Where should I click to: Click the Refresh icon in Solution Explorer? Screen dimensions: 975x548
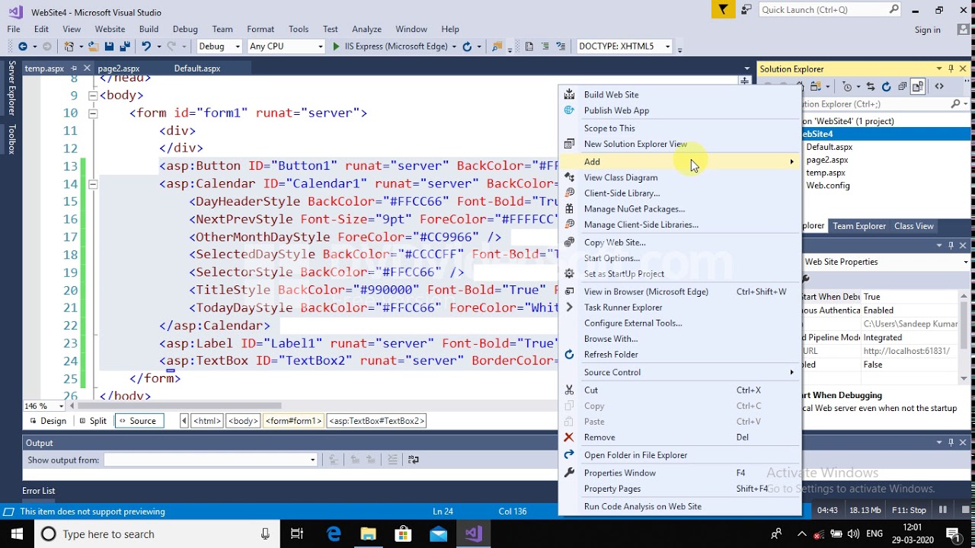(x=887, y=87)
